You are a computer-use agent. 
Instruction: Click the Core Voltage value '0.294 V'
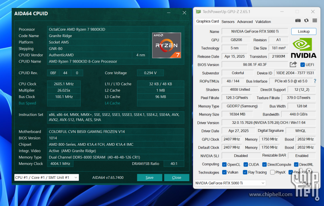point(150,73)
